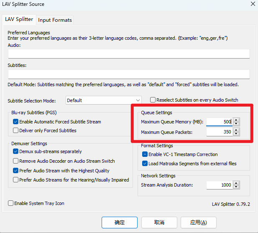
Task: Click the Stream Analysis Duration value field
Action: click(x=220, y=185)
